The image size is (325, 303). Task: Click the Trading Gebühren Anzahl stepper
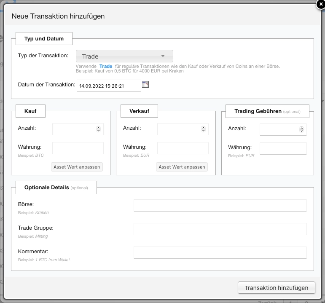(x=302, y=130)
